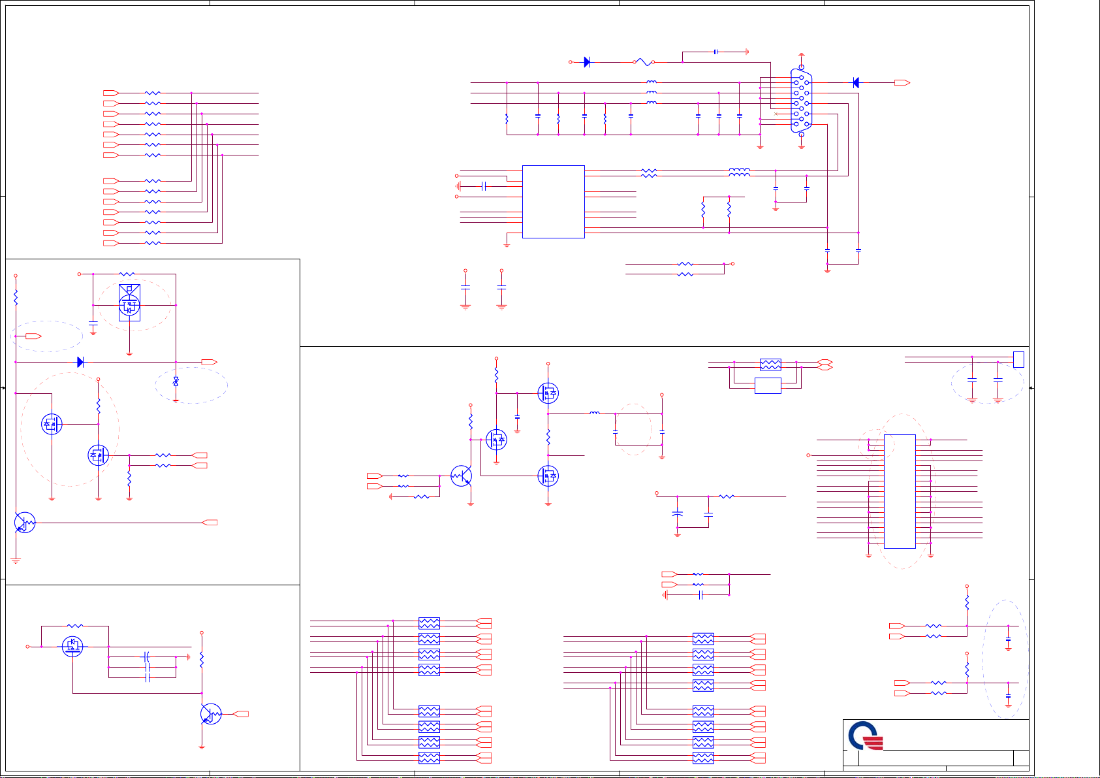
Task: Select the MOSFET enclosed in the blue rectangle
Action: tap(130, 303)
